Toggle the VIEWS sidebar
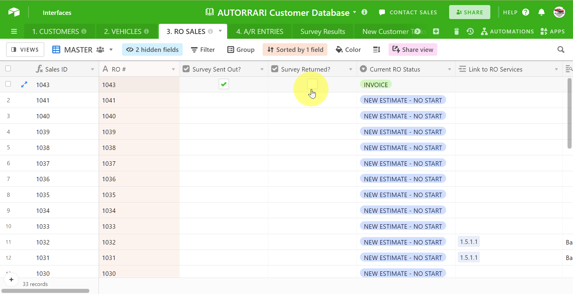This screenshot has height=294, width=573. point(25,49)
